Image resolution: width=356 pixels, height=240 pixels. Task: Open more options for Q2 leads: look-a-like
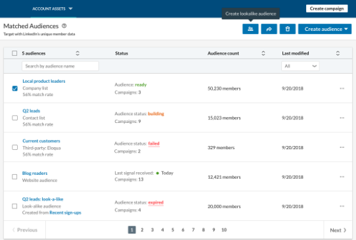click(342, 206)
